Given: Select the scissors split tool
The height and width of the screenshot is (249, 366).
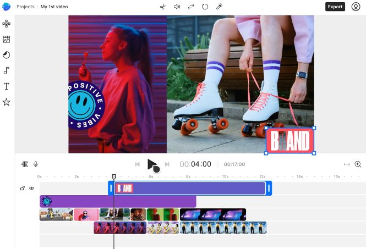Looking at the screenshot, I should click(x=163, y=7).
